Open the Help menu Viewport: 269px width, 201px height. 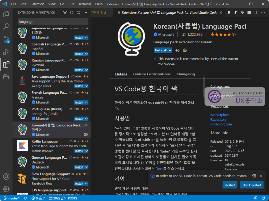click(99, 4)
